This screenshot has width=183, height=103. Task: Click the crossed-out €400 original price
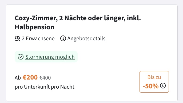[x=45, y=78]
